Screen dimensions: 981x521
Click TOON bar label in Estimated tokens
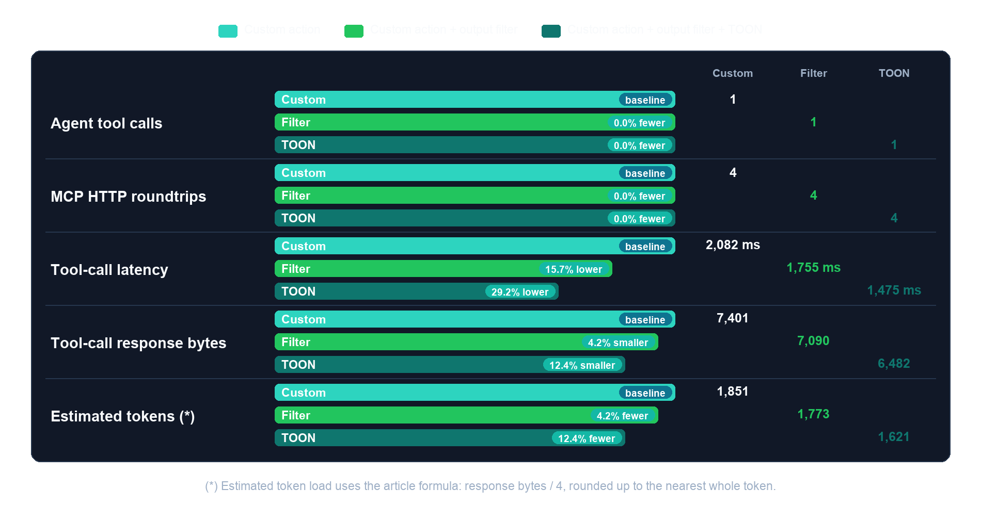[x=298, y=438]
